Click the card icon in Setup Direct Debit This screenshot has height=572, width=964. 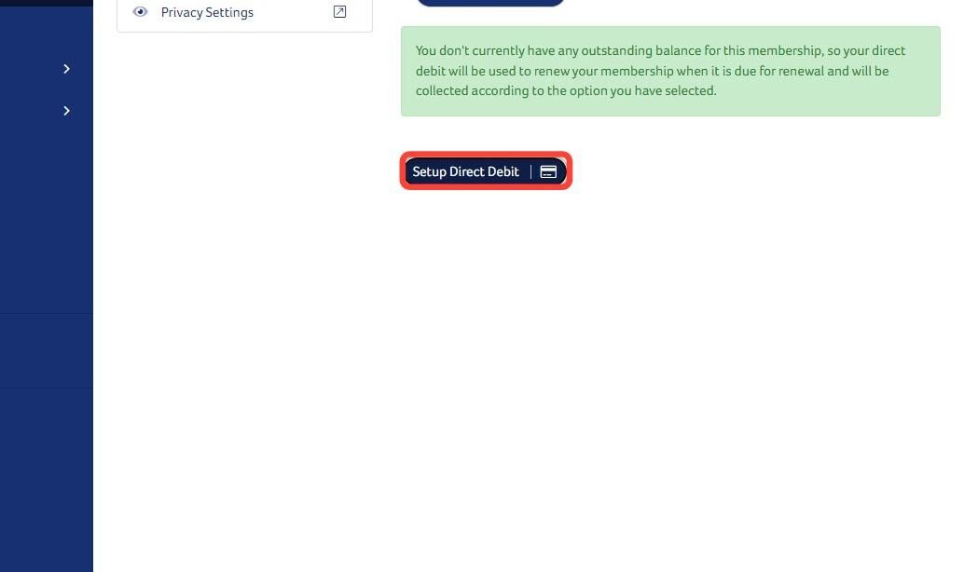(x=548, y=172)
